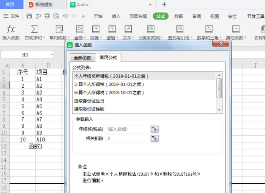Open the H3 name box dropdown
This screenshot has height=193, width=265.
[52, 55]
